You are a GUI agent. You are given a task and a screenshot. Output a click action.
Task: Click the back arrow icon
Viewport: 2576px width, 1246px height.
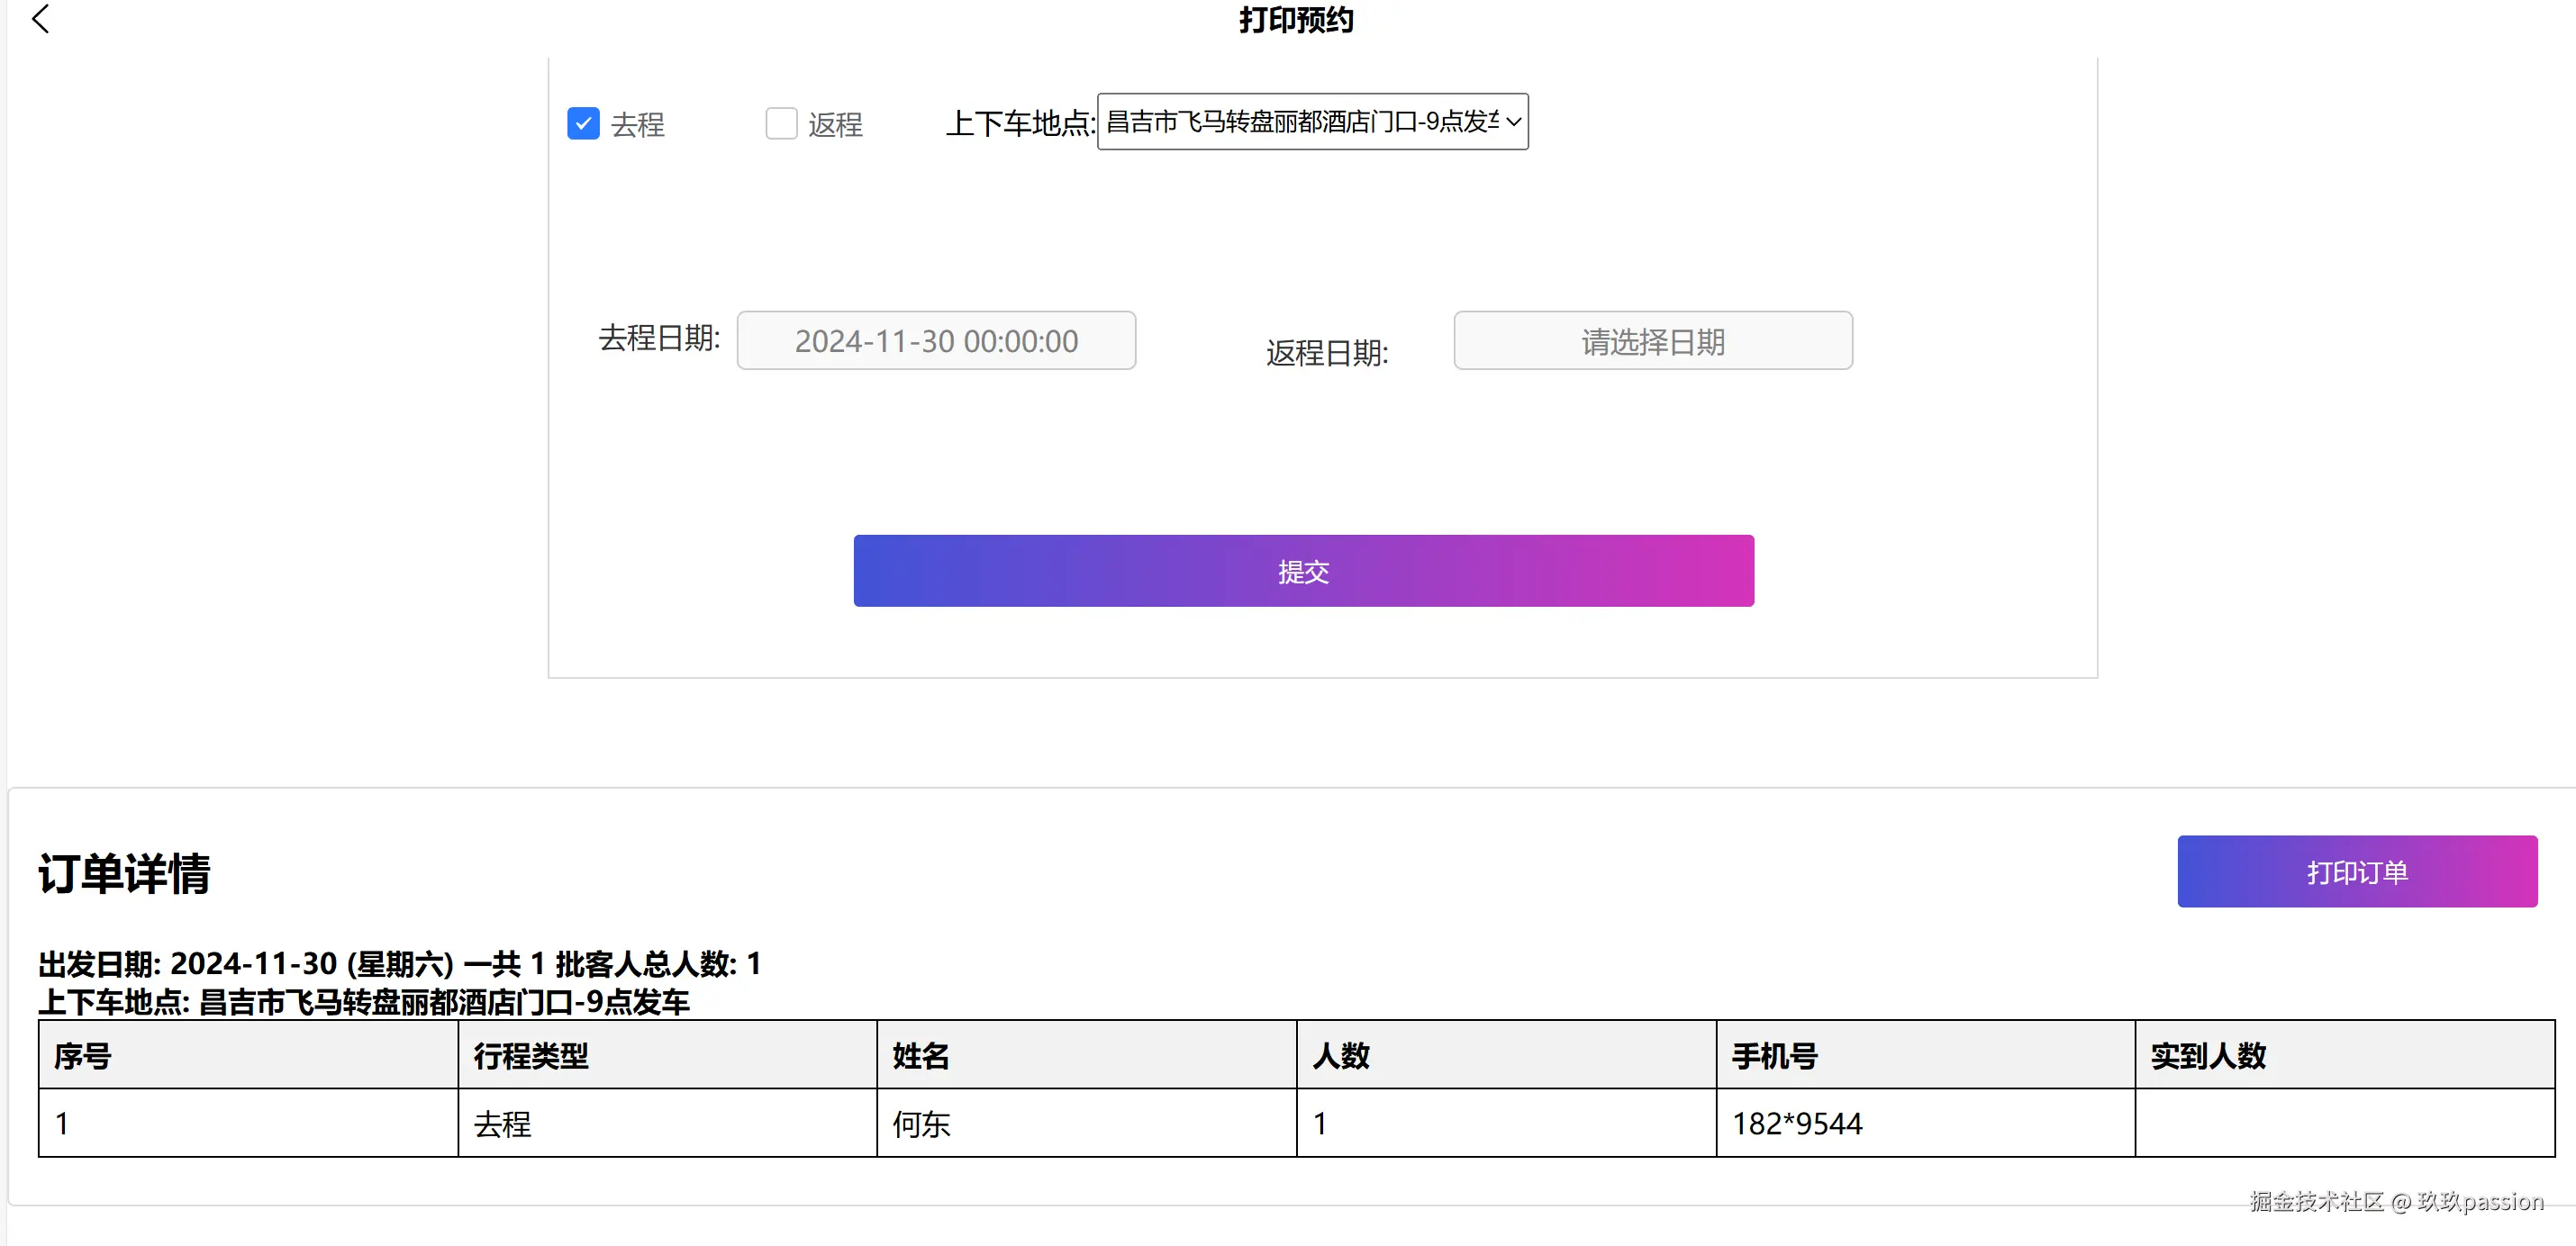tap(41, 19)
